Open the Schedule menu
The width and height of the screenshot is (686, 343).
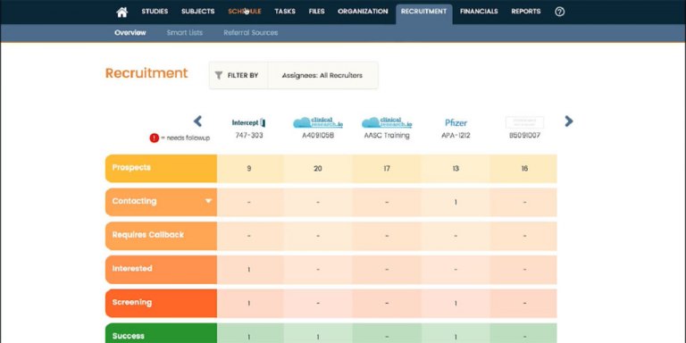[245, 12]
